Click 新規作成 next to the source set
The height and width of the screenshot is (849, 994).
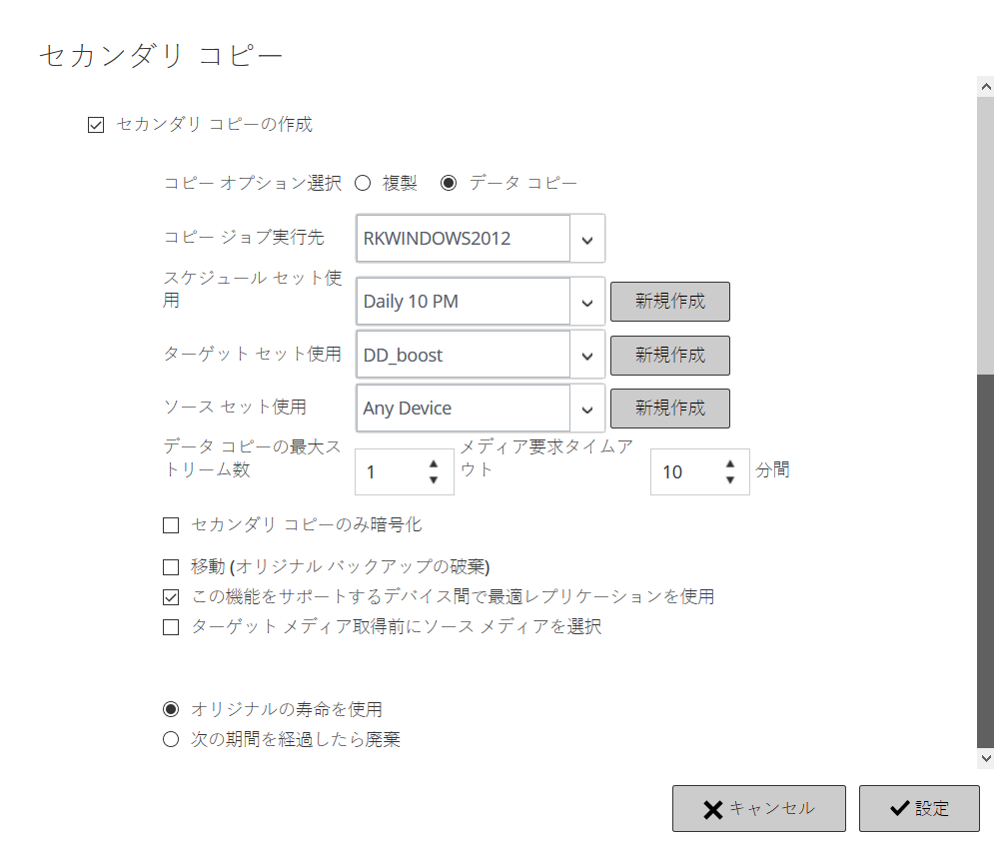coord(669,409)
